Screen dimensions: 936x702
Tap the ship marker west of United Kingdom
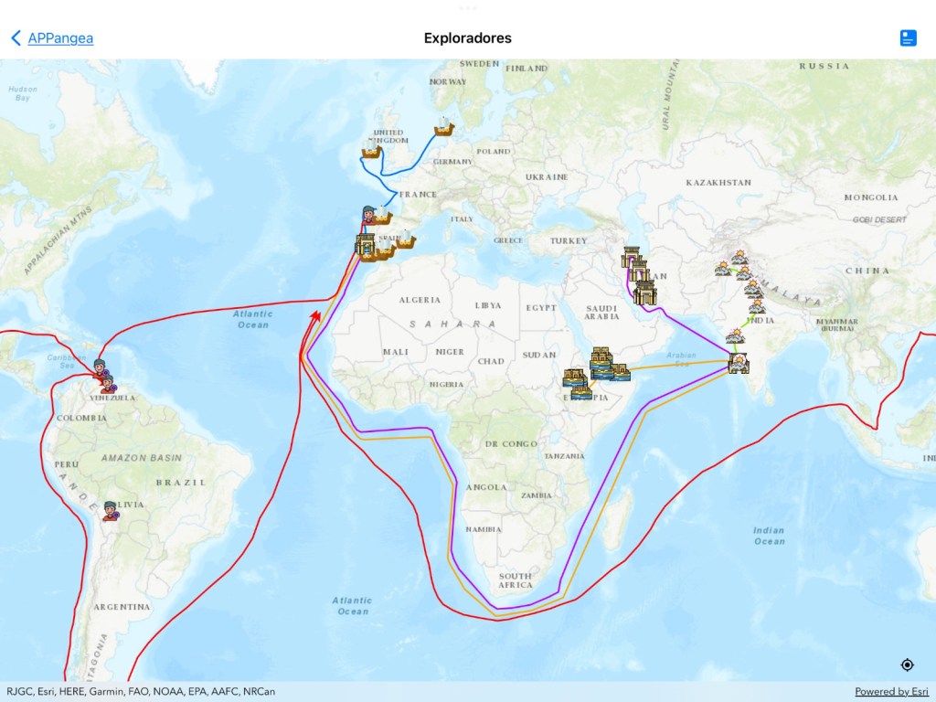(x=371, y=150)
